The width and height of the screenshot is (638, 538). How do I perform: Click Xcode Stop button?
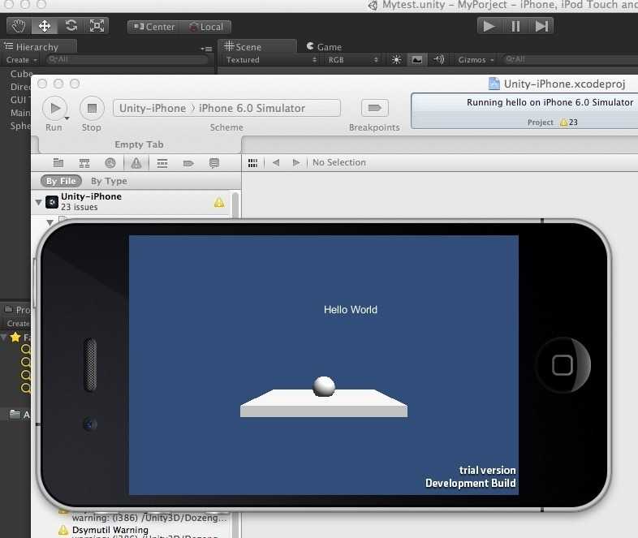[x=92, y=108]
